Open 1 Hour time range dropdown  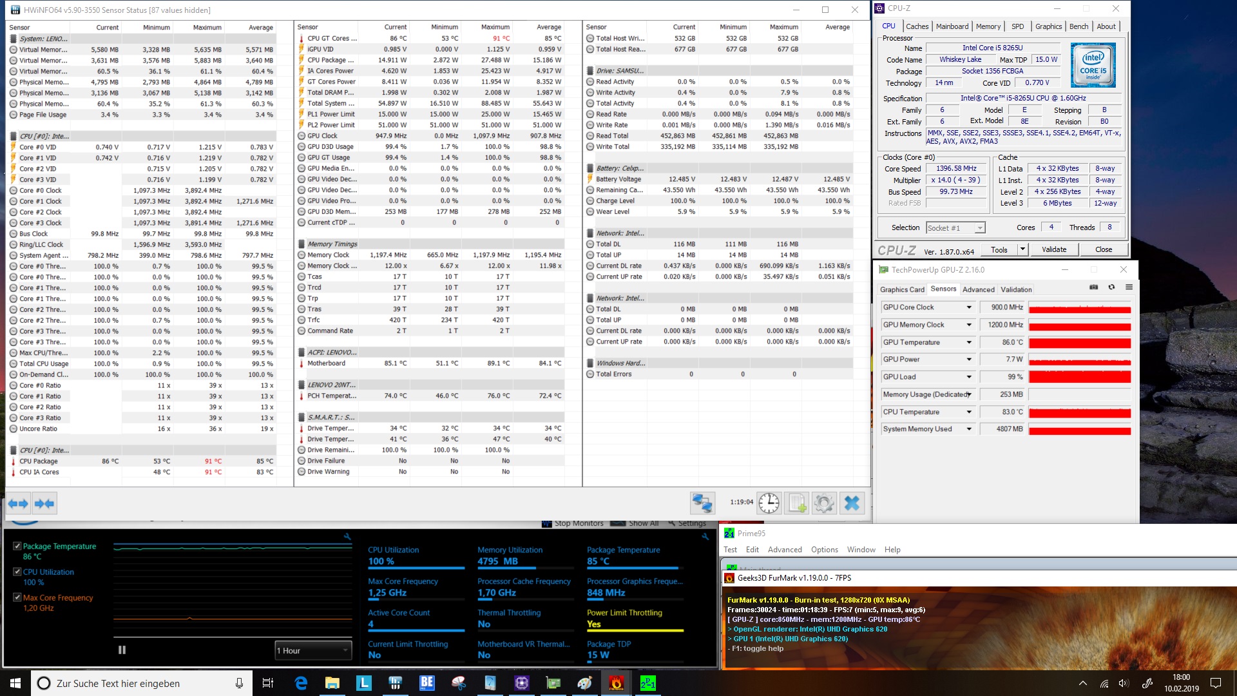point(313,650)
